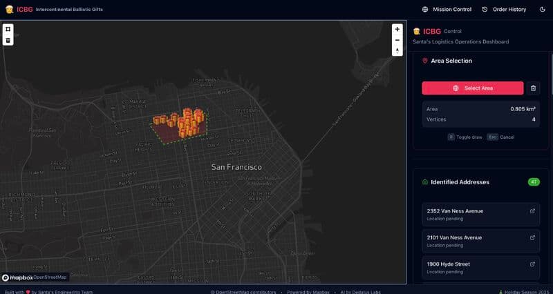Open the OpenStreetMap attribution link on map
This screenshot has height=294, width=553.
click(x=52, y=277)
